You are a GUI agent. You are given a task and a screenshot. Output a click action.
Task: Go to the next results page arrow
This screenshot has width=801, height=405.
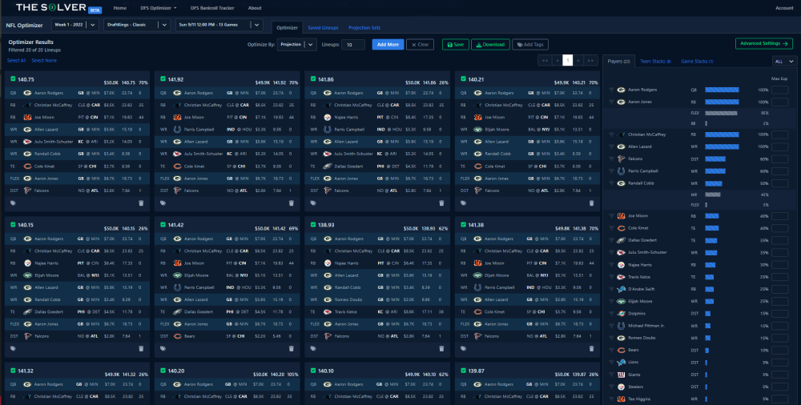coord(580,60)
